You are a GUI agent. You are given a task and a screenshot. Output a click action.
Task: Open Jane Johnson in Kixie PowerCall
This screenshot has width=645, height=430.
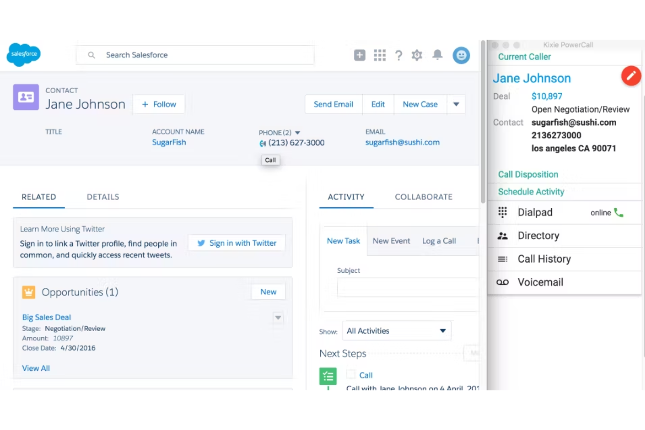click(x=532, y=78)
